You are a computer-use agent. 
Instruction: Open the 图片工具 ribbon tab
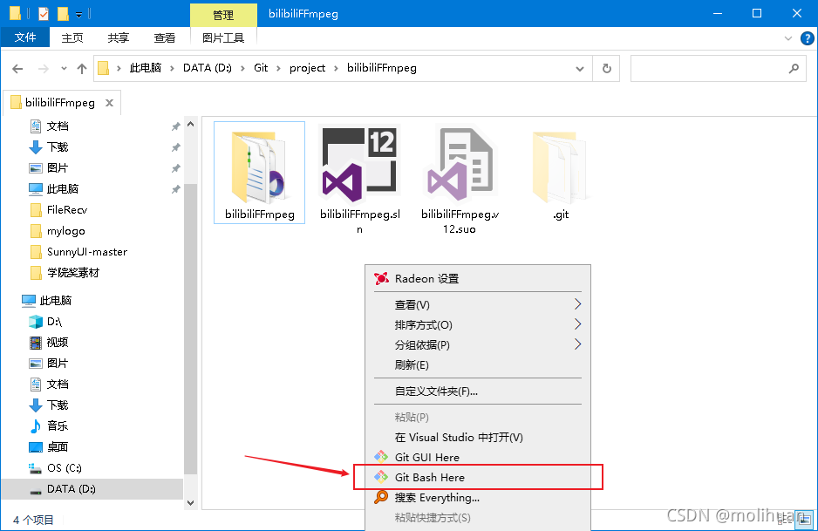tap(223, 37)
